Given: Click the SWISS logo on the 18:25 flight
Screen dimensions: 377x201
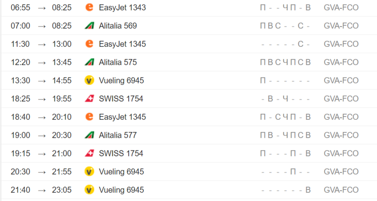Looking at the screenshot, I should coord(90,99).
